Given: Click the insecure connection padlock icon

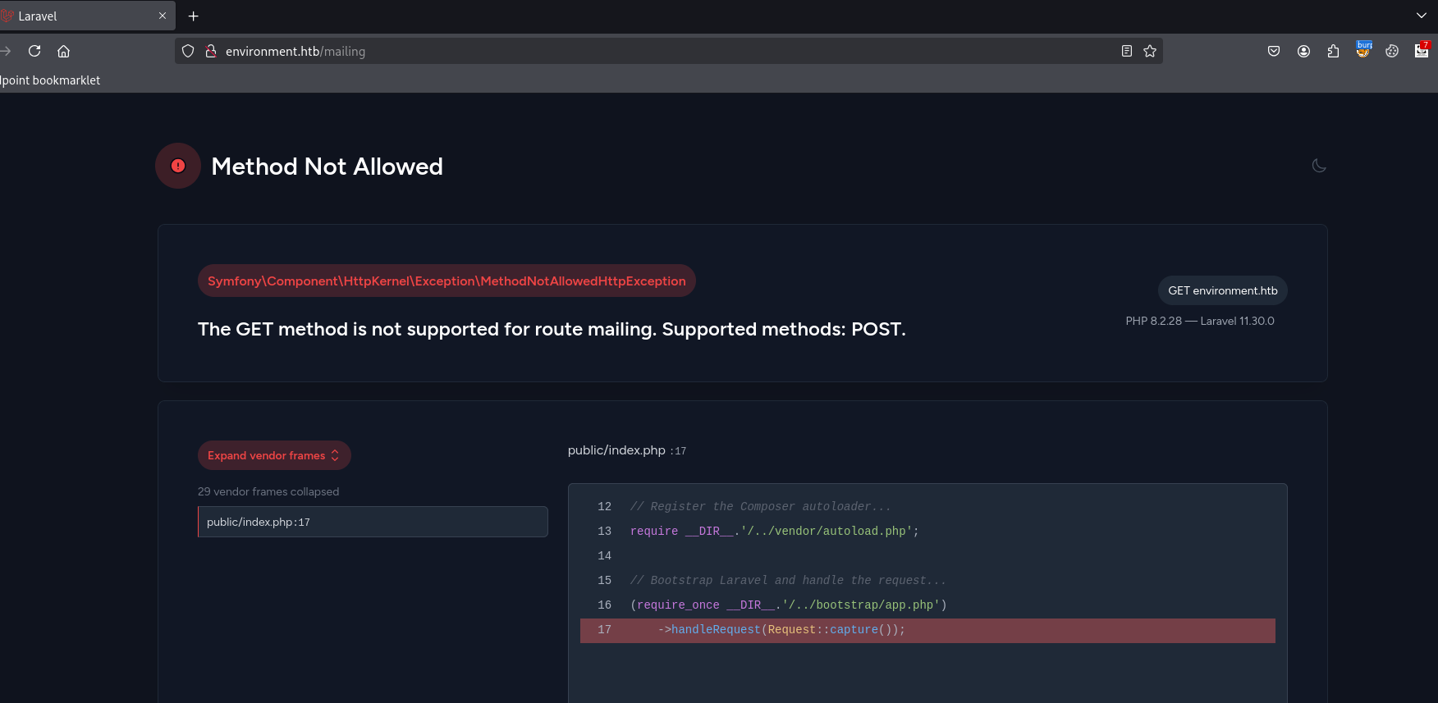Looking at the screenshot, I should click(x=211, y=51).
